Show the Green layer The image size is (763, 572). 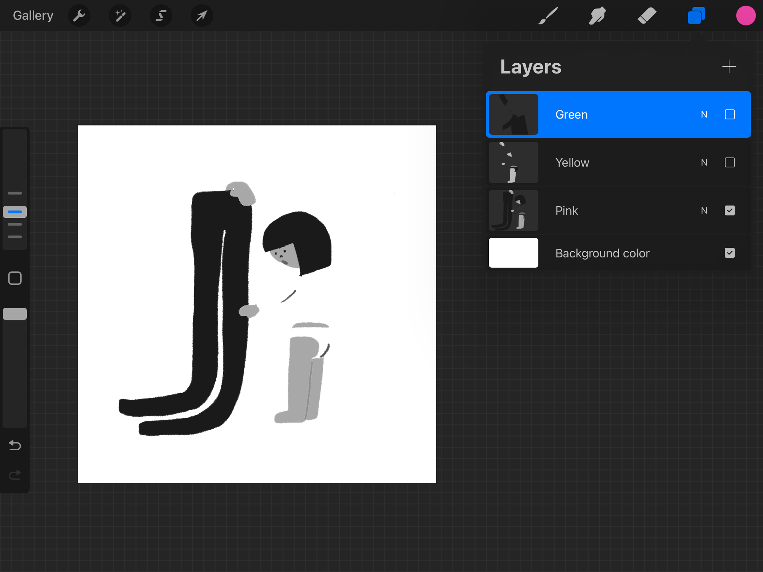pyautogui.click(x=729, y=114)
